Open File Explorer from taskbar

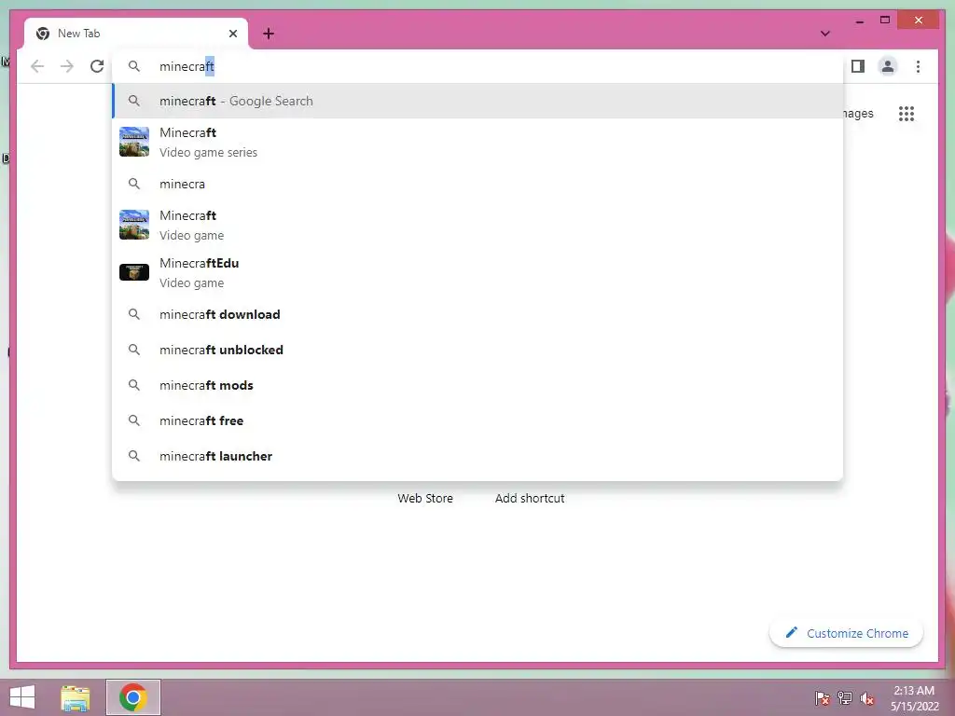tap(76, 697)
